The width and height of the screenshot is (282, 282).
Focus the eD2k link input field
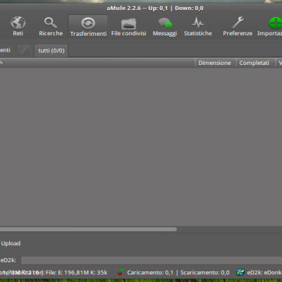coord(152,260)
